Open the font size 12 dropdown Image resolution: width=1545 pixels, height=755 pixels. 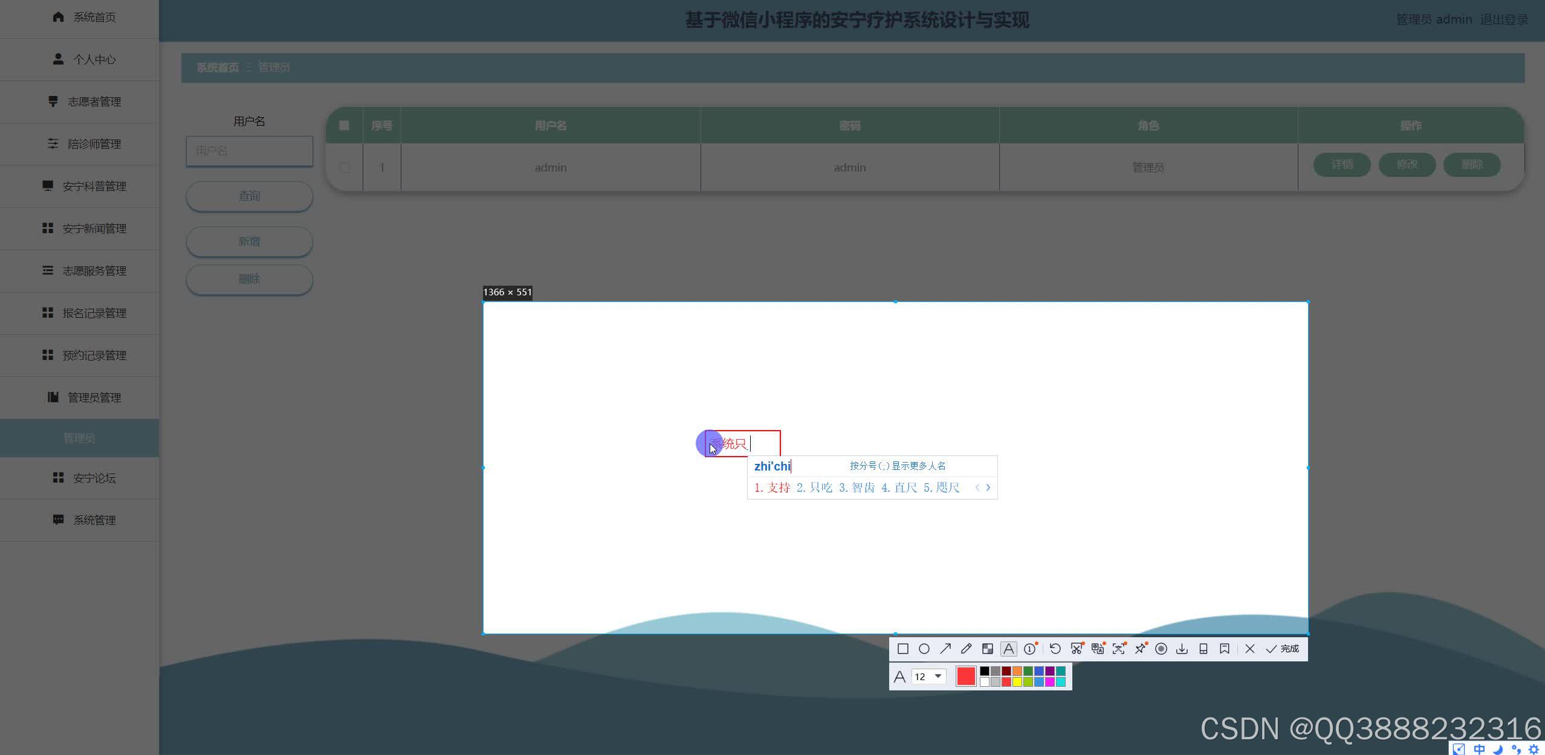pos(938,676)
